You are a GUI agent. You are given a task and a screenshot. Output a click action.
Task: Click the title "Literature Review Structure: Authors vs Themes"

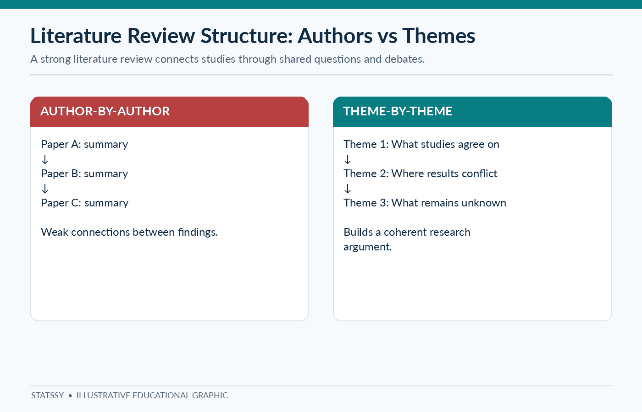pyautogui.click(x=253, y=36)
